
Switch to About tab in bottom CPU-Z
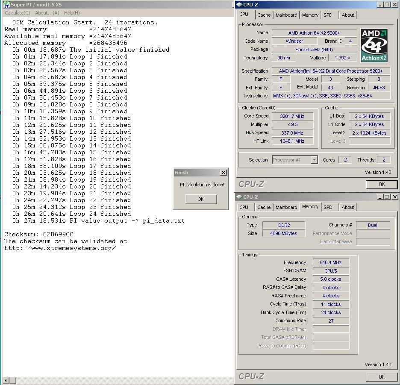[x=348, y=207]
